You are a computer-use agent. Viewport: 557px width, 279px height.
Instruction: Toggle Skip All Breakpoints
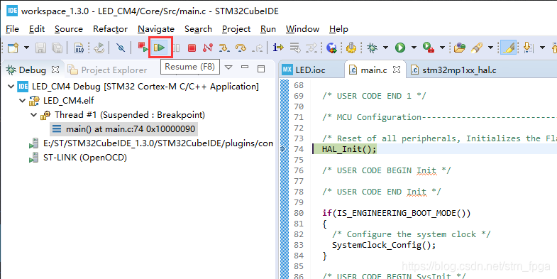[x=121, y=48]
